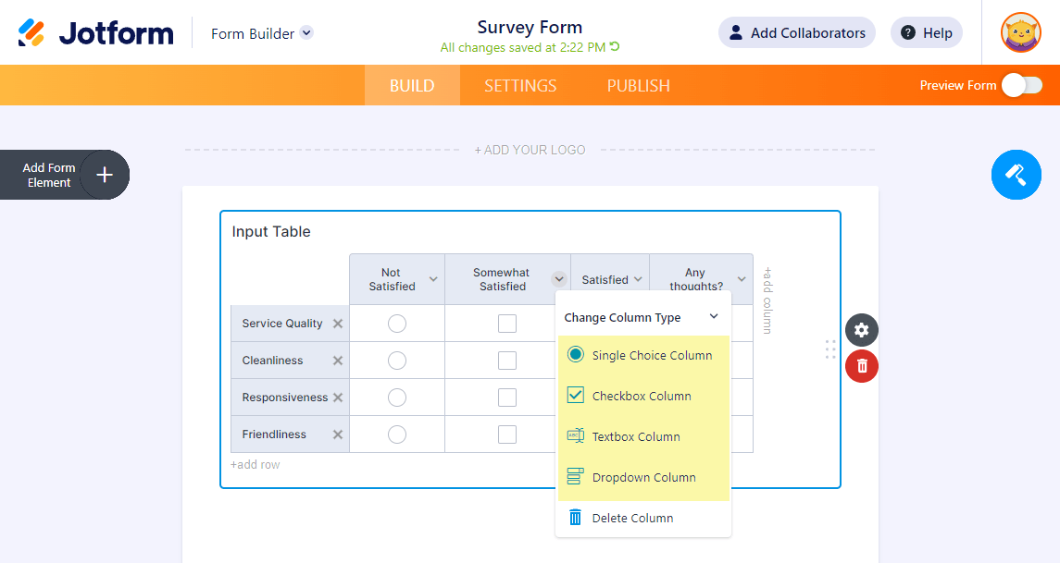Collapse the Change Column Type chevron
The height and width of the screenshot is (563, 1060).
[714, 317]
